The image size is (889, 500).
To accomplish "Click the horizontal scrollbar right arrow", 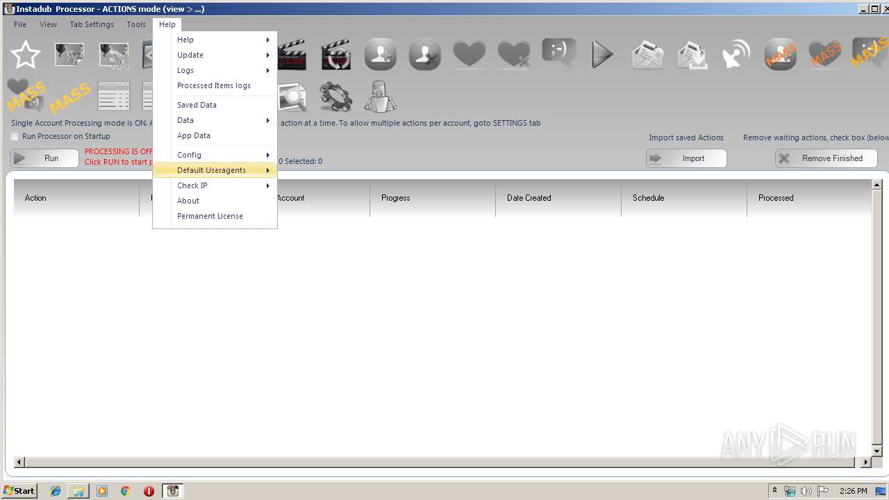I will tap(866, 462).
